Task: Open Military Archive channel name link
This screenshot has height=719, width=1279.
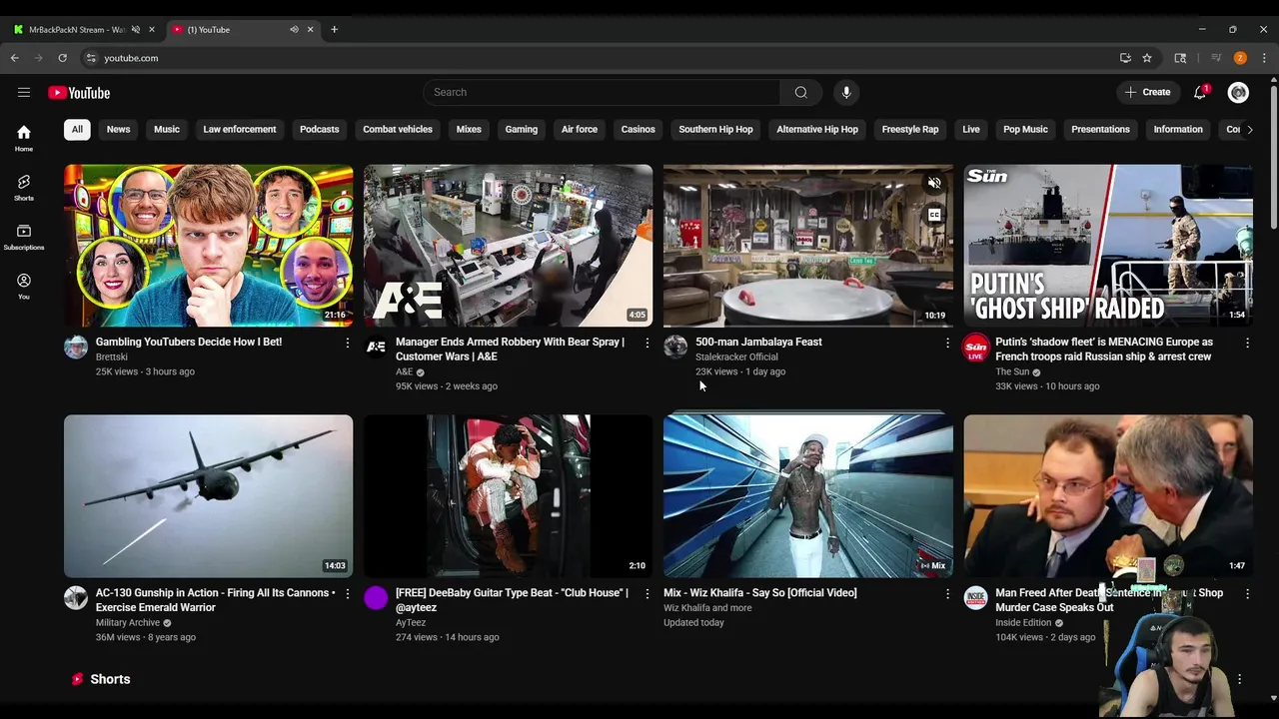Action: coord(128,622)
